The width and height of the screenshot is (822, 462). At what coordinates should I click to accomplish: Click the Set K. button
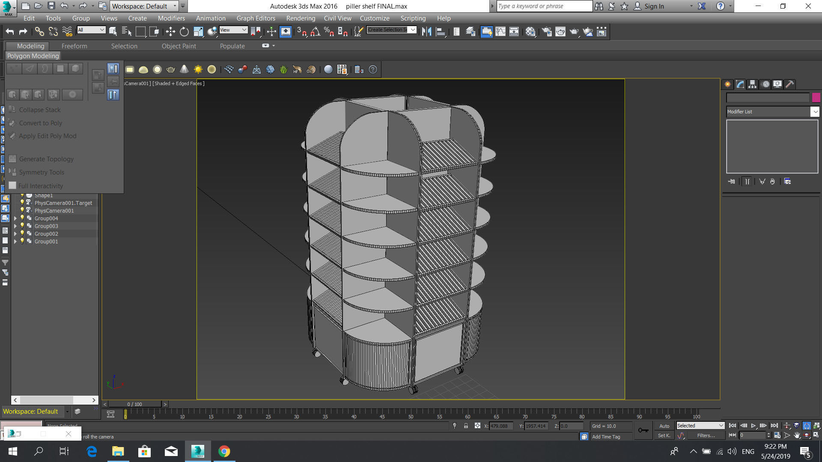tap(664, 435)
